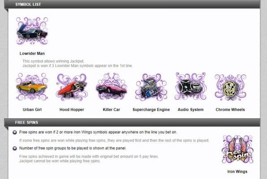Click the bullet beside 'Number of free spin groups'

click(x=15, y=149)
